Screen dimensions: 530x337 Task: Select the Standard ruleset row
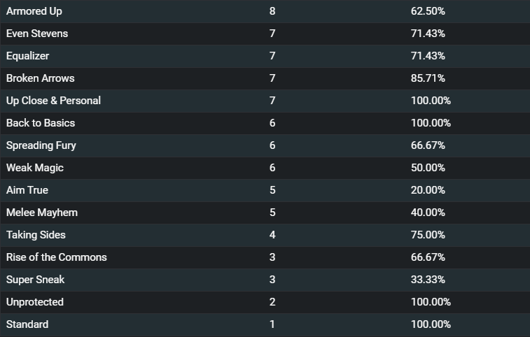tap(265, 324)
